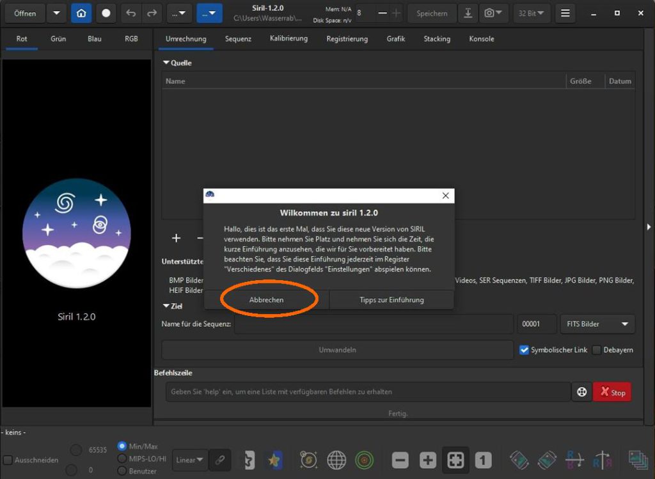The height and width of the screenshot is (479, 655).
Task: Enable the Debayern checkbox
Action: [597, 350]
